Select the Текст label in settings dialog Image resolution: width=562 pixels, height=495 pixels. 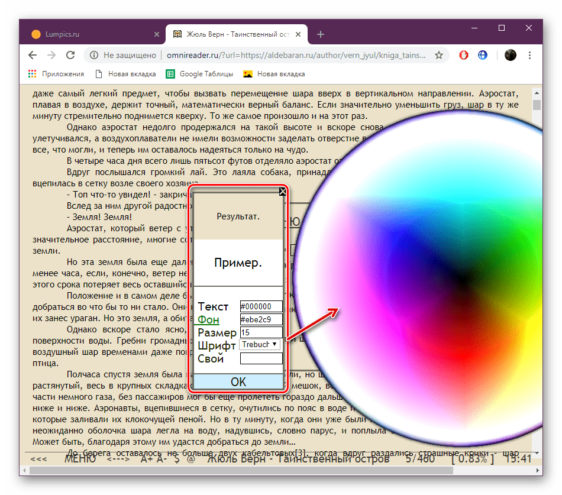[x=213, y=306]
